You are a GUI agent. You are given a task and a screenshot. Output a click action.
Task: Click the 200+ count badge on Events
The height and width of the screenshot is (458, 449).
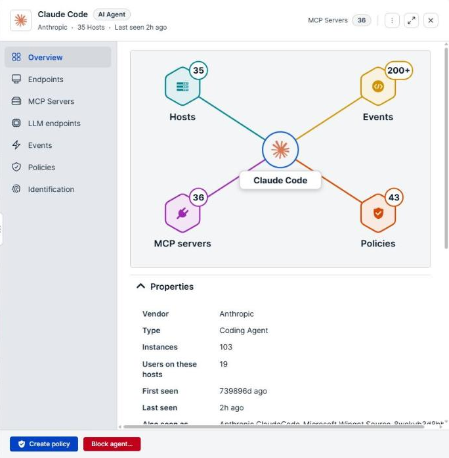coord(399,70)
